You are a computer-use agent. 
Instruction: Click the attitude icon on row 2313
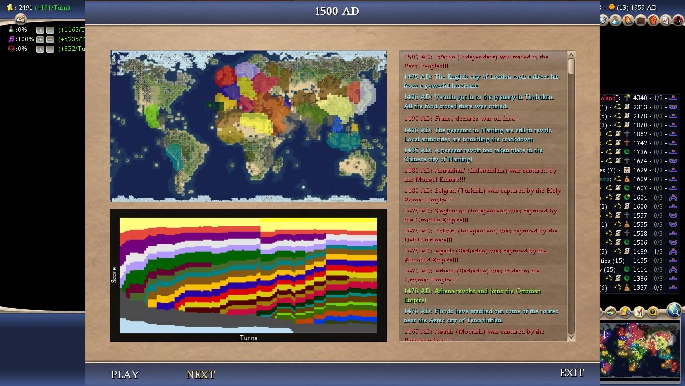(x=673, y=107)
